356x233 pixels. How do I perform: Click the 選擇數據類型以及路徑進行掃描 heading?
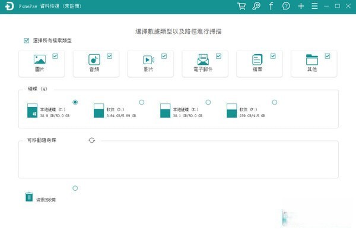point(179,32)
